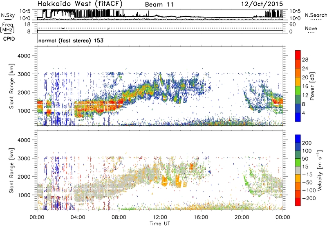Click the 'Beam 11' label
327x226 pixels.
point(159,4)
